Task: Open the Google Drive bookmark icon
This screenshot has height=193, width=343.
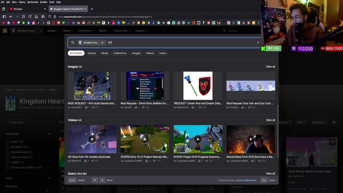Action: (94, 23)
